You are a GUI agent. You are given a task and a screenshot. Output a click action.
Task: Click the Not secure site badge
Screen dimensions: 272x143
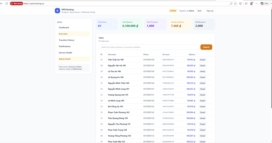16,4
